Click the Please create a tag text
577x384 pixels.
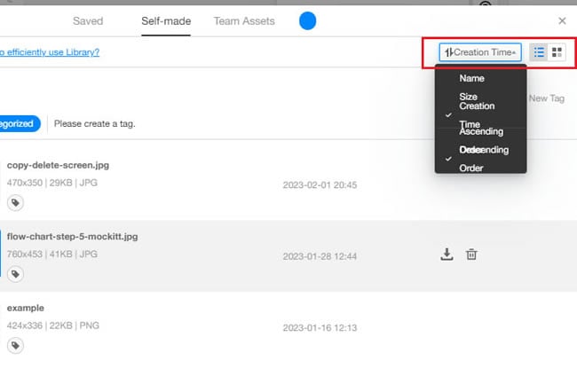(95, 124)
